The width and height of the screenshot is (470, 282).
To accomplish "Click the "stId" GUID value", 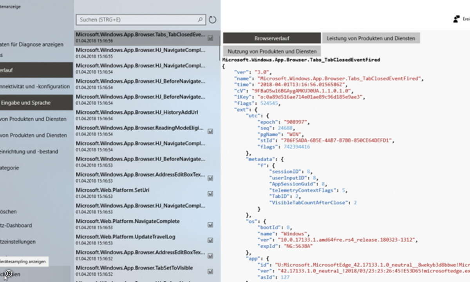I will (x=336, y=141).
